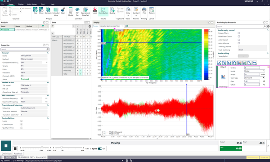Remove Filter 1 with the red X
270x162 pixels.
pos(268,67)
